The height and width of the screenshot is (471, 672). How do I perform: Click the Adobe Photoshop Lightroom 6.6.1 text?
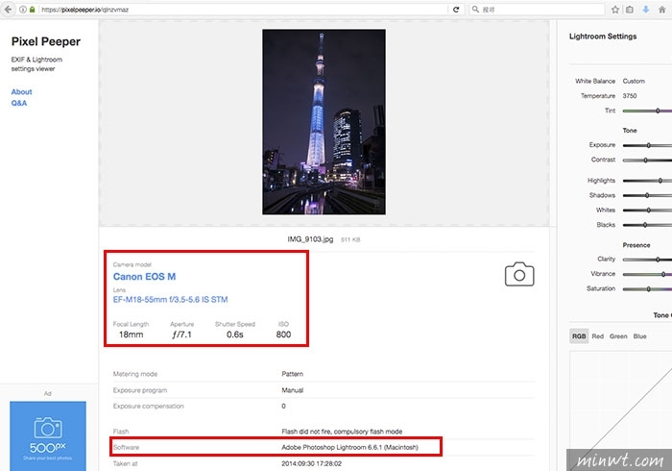coord(349,447)
